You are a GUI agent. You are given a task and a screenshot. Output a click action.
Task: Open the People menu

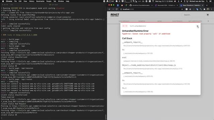tap(49, 1)
